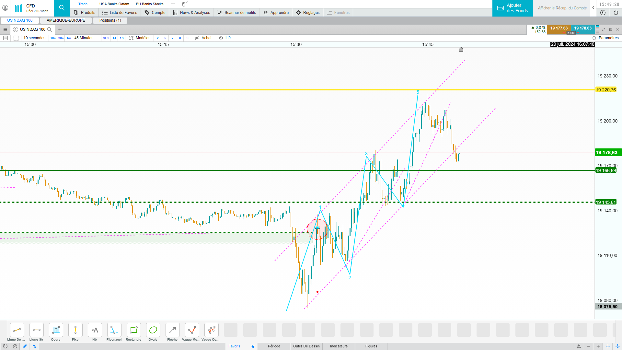Select the Flèche arrow tool

click(172, 330)
